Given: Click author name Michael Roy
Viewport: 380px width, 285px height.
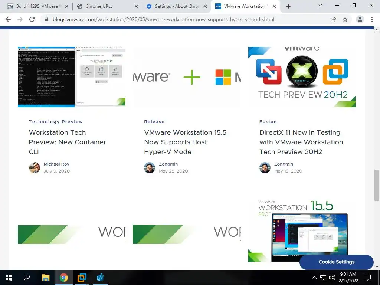Looking at the screenshot, I should [56, 164].
